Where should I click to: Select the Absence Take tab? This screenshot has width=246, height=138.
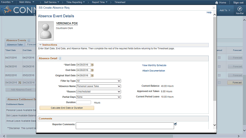tap(15, 44)
